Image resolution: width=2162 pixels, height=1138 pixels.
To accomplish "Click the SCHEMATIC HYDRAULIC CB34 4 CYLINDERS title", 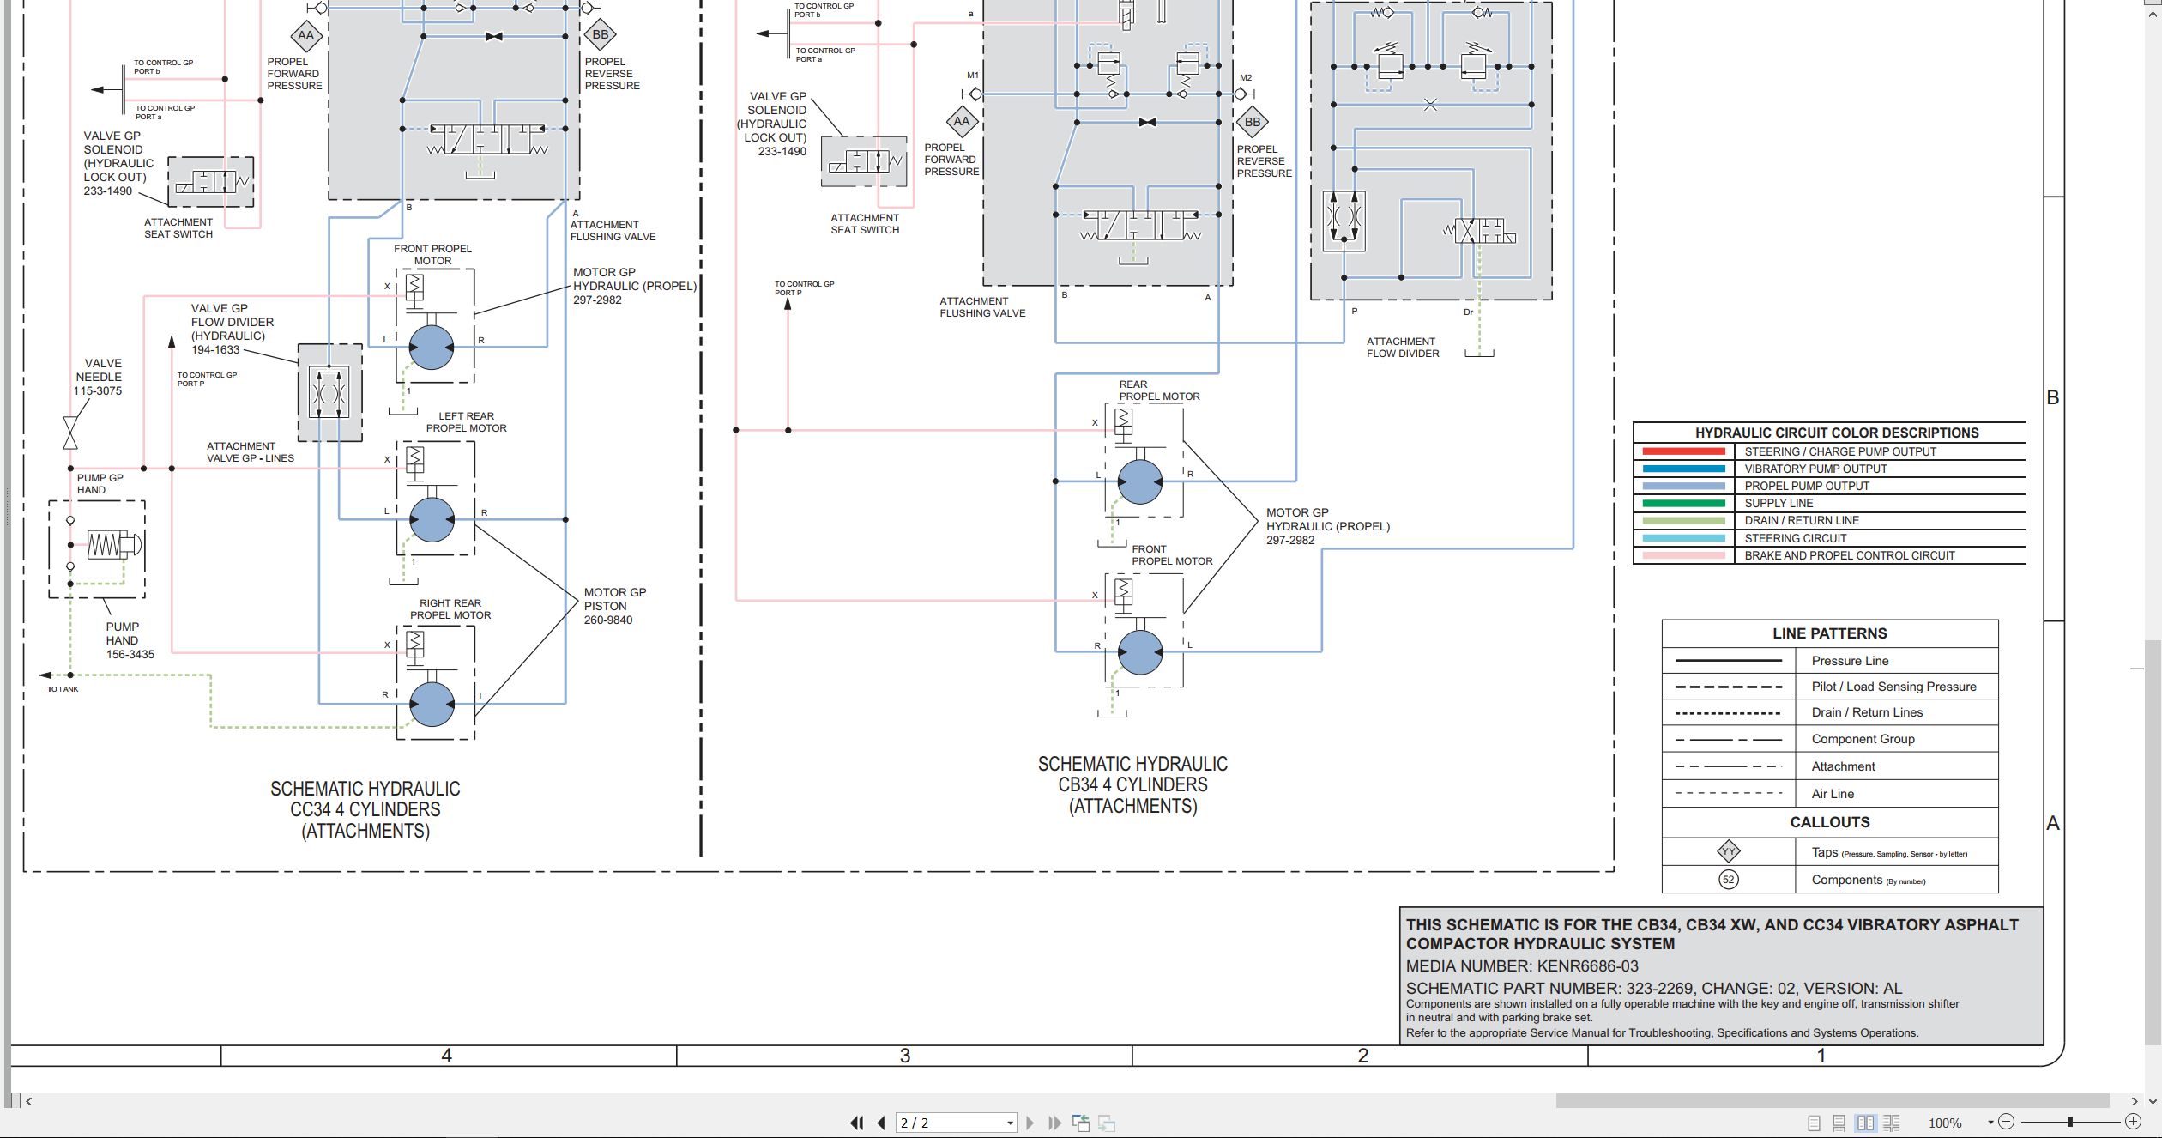I will [1132, 784].
